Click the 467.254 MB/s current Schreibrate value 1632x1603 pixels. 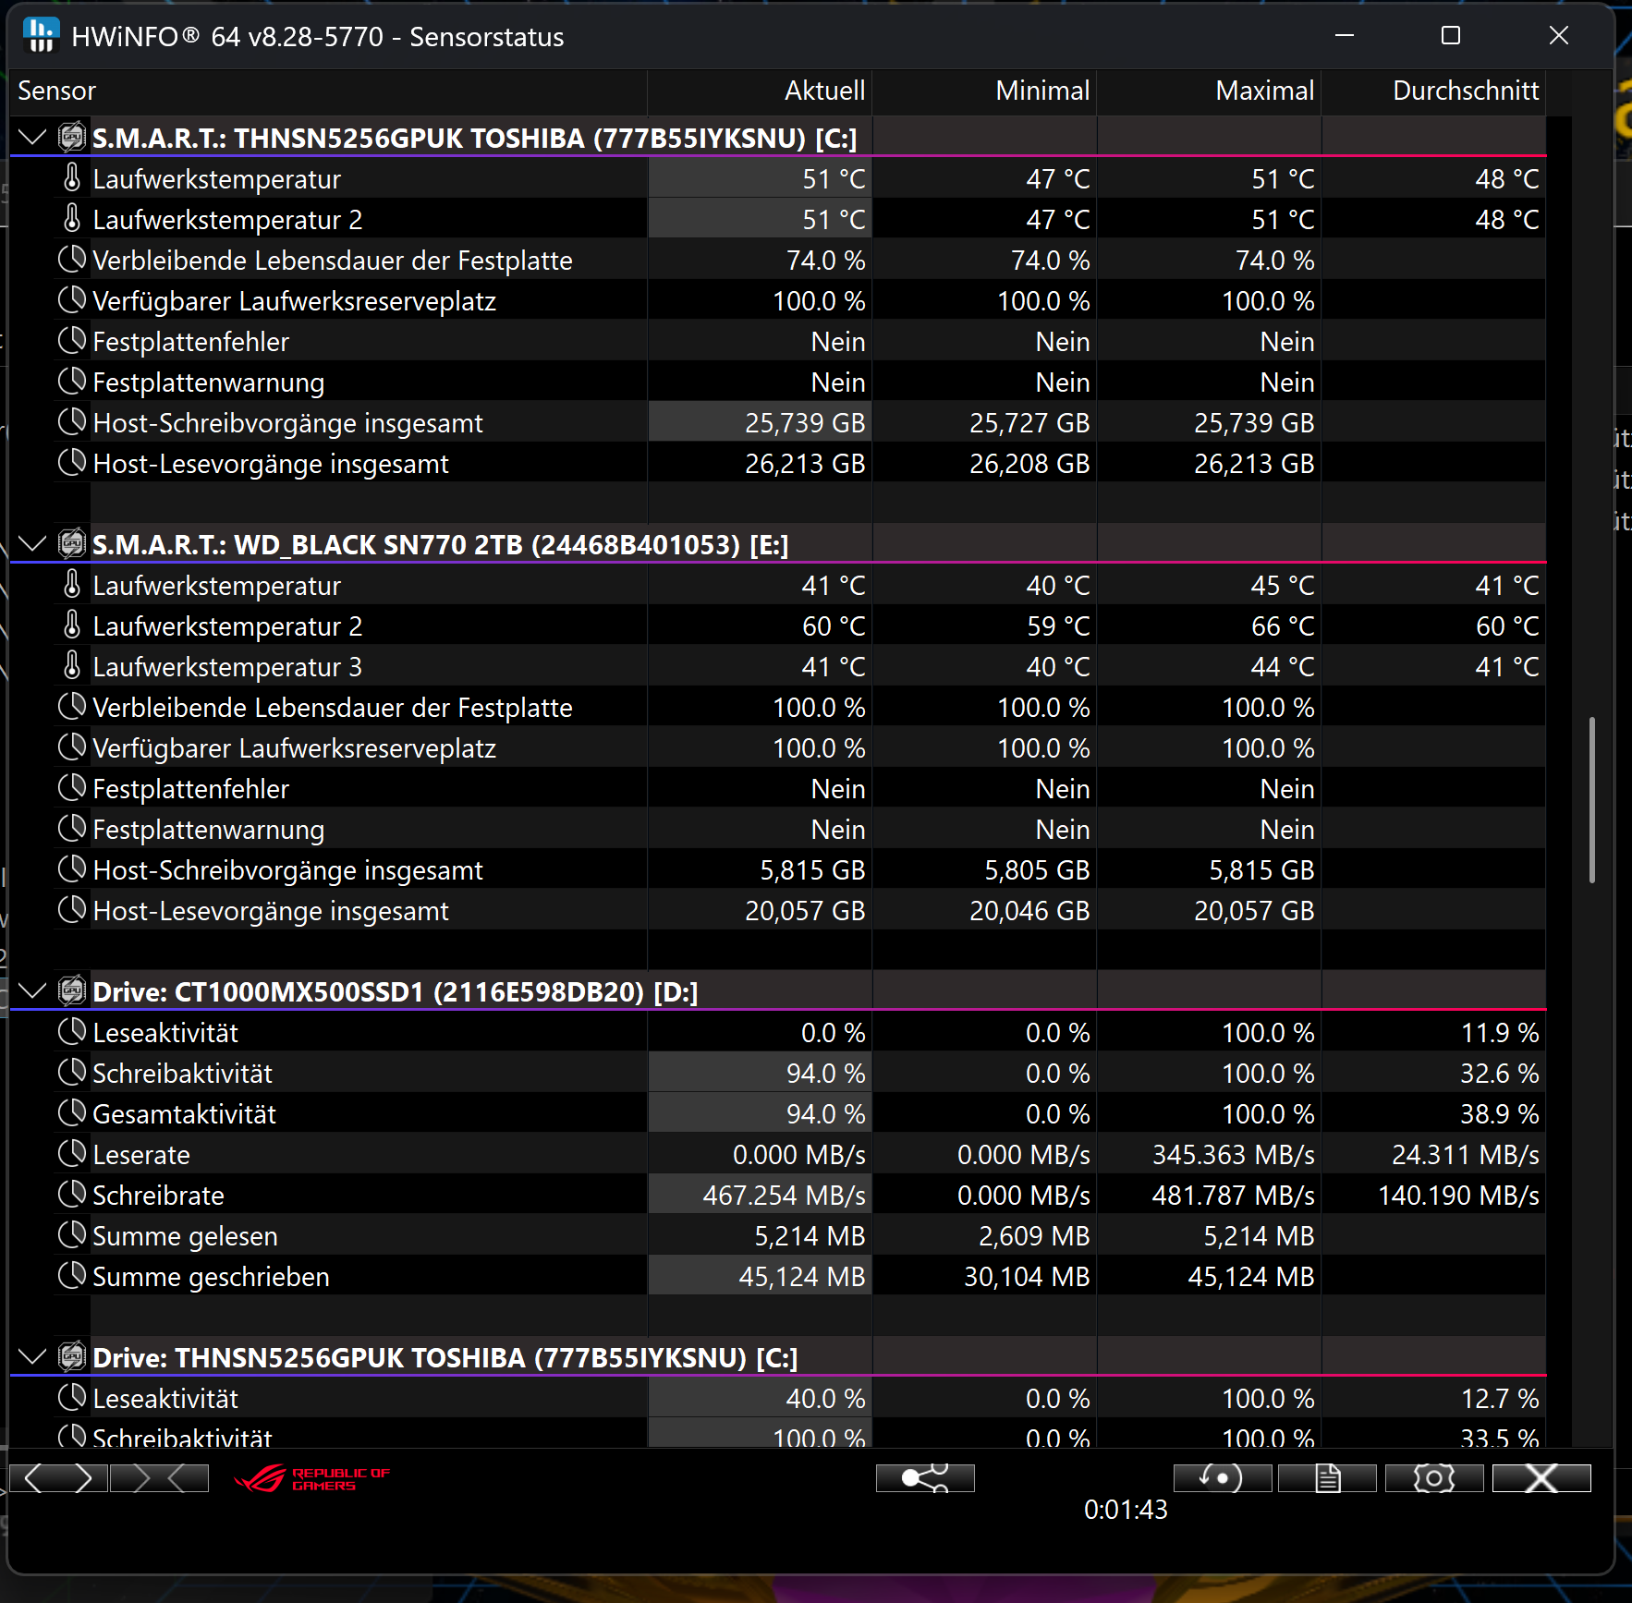tap(760, 1196)
